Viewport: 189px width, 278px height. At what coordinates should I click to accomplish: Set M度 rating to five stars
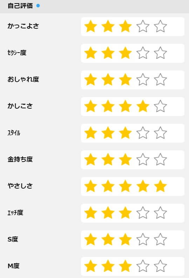tap(160, 266)
